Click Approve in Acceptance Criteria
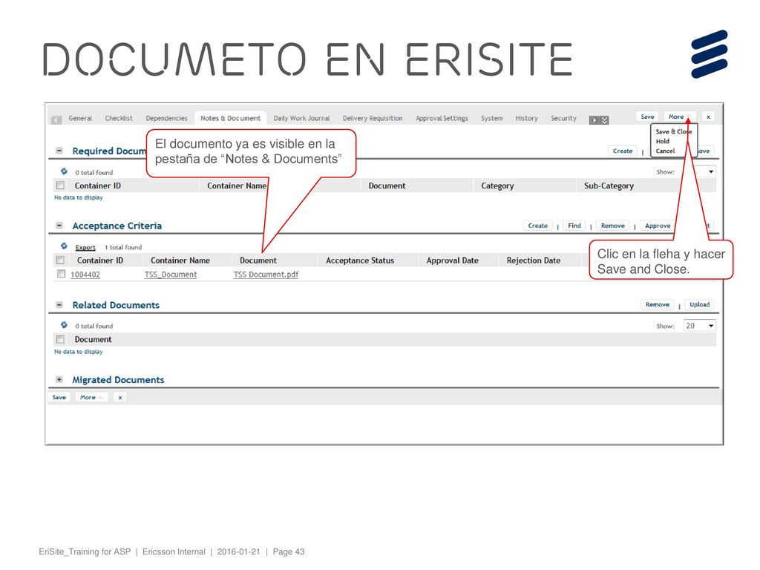The width and height of the screenshot is (760, 570). (x=658, y=226)
